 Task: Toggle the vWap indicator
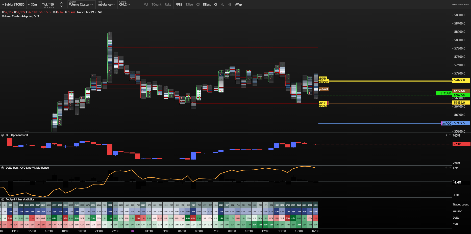[x=238, y=5]
